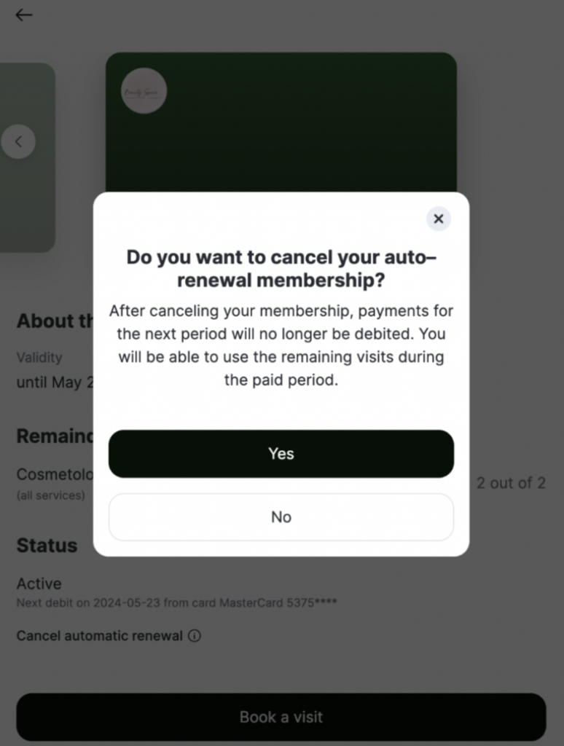Click info icon beside Cancel automatic renewal
The height and width of the screenshot is (746, 564).
[195, 636]
